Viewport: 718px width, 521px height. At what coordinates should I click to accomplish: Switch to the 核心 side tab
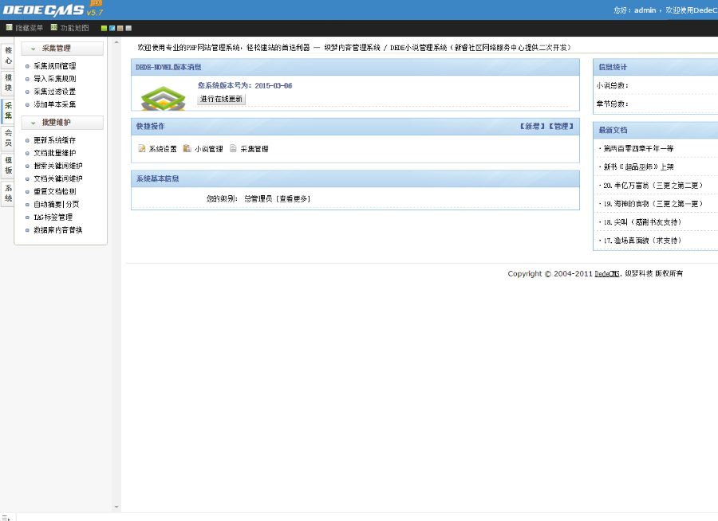pyautogui.click(x=8, y=55)
